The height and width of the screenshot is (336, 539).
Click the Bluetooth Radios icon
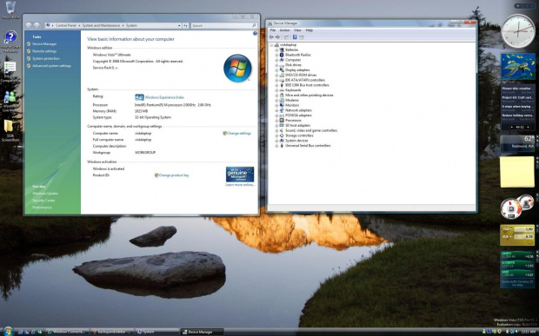point(282,55)
